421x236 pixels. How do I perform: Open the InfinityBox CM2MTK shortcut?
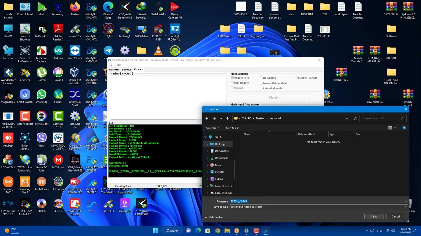coord(91,10)
